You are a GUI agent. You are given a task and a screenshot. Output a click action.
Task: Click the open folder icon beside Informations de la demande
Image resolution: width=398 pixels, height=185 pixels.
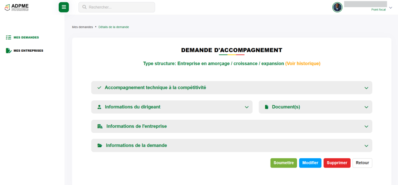pyautogui.click(x=100, y=145)
